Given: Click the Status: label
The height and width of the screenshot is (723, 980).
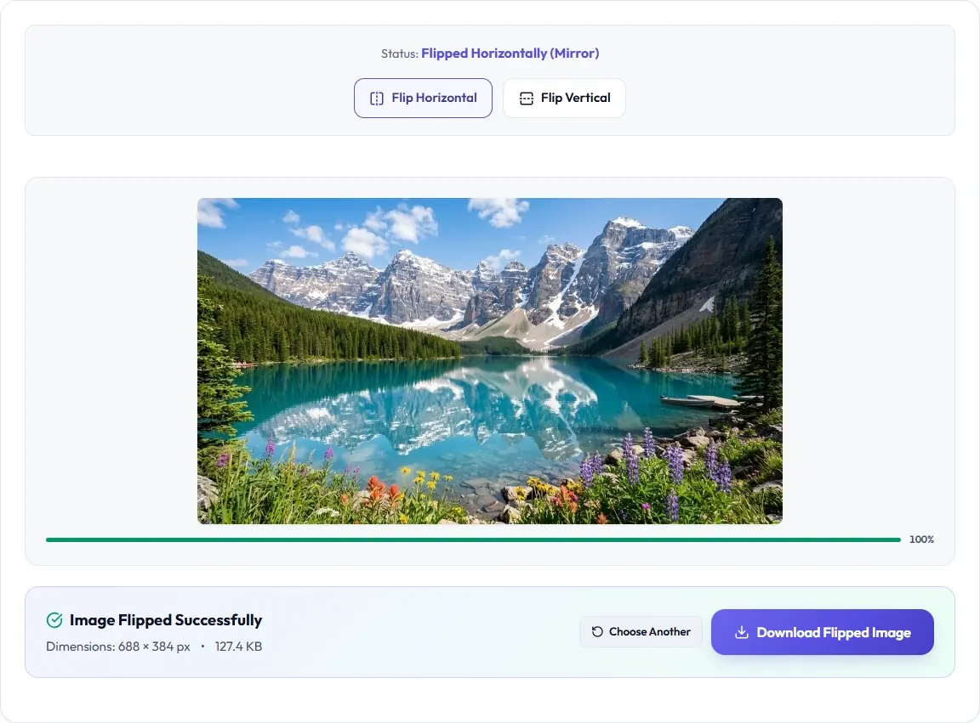Looking at the screenshot, I should pos(399,54).
